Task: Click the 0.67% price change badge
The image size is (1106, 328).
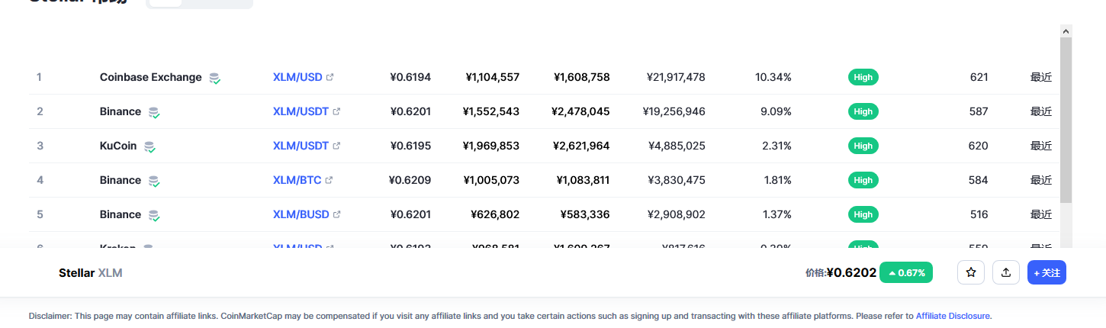Action: (906, 272)
